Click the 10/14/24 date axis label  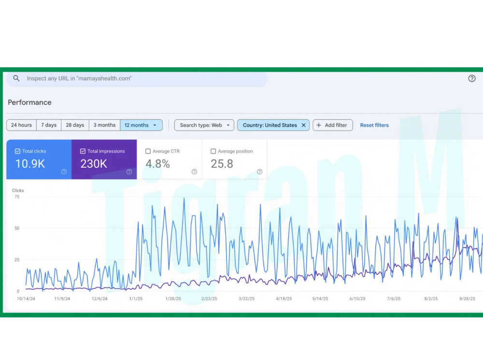26,299
